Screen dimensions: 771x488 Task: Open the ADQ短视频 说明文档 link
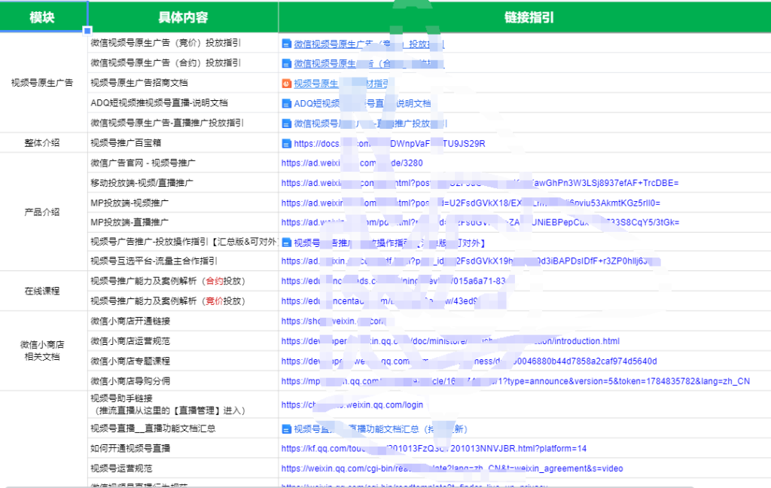point(362,103)
